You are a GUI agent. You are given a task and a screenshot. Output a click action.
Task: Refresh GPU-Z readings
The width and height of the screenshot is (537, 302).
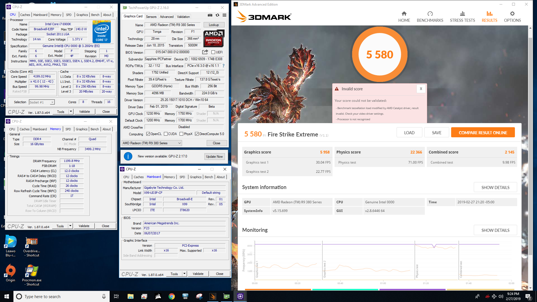click(x=217, y=15)
